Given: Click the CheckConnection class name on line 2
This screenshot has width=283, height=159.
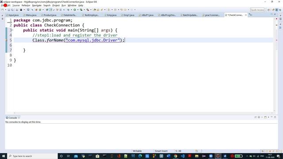Looking at the screenshot, I should [x=62, y=25].
